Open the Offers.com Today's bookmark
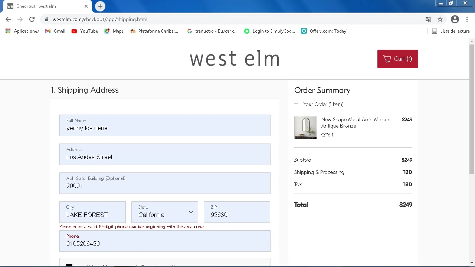475x267 pixels. (x=326, y=31)
